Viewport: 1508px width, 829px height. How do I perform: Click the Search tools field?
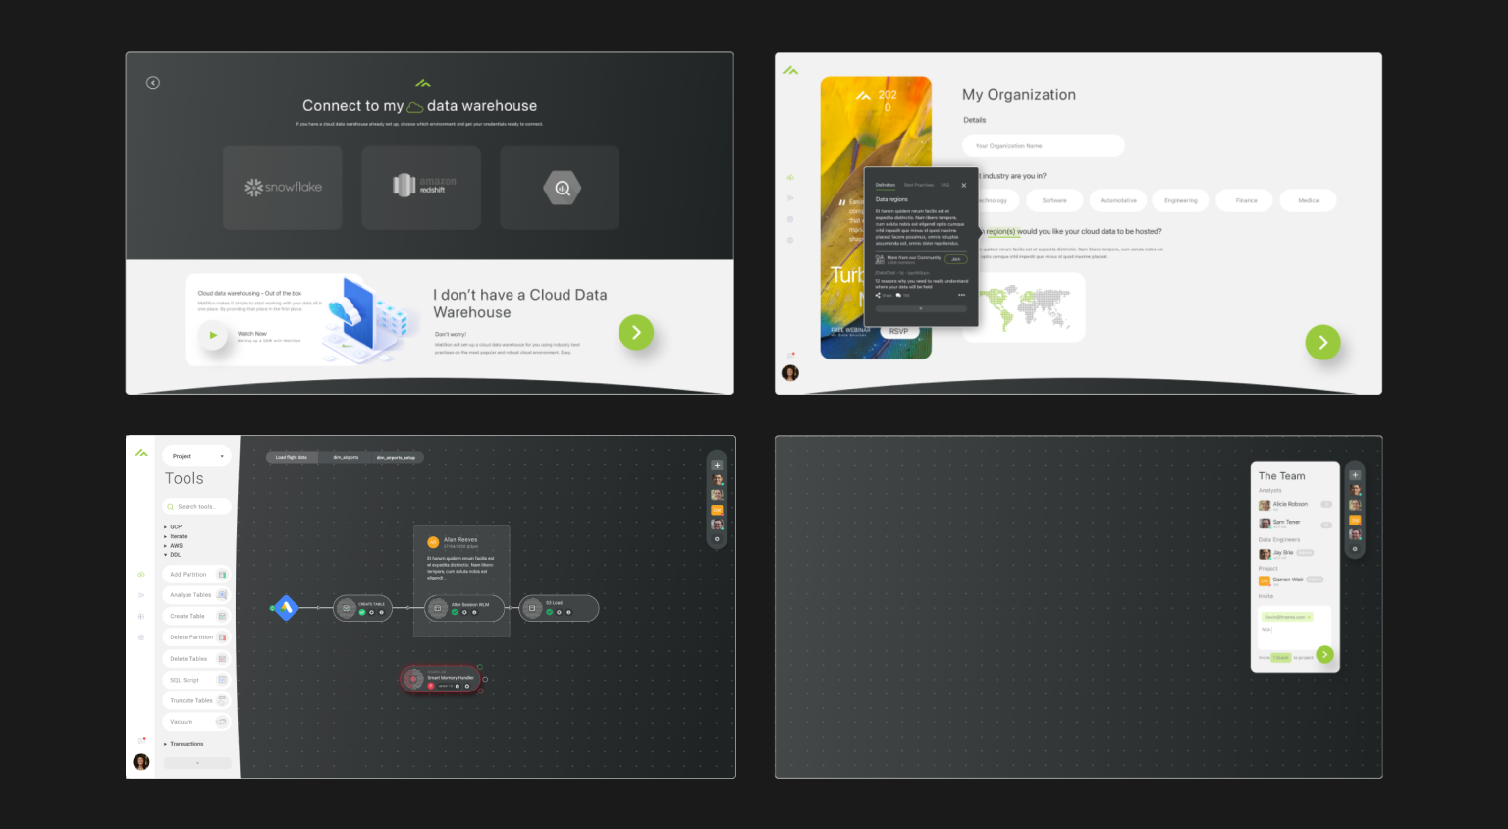click(197, 506)
